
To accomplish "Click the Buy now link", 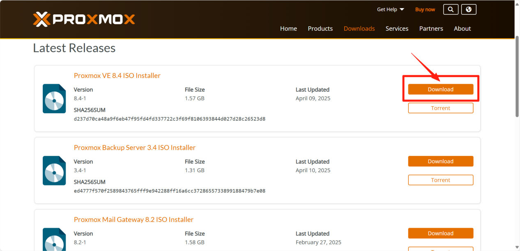I will click(425, 9).
